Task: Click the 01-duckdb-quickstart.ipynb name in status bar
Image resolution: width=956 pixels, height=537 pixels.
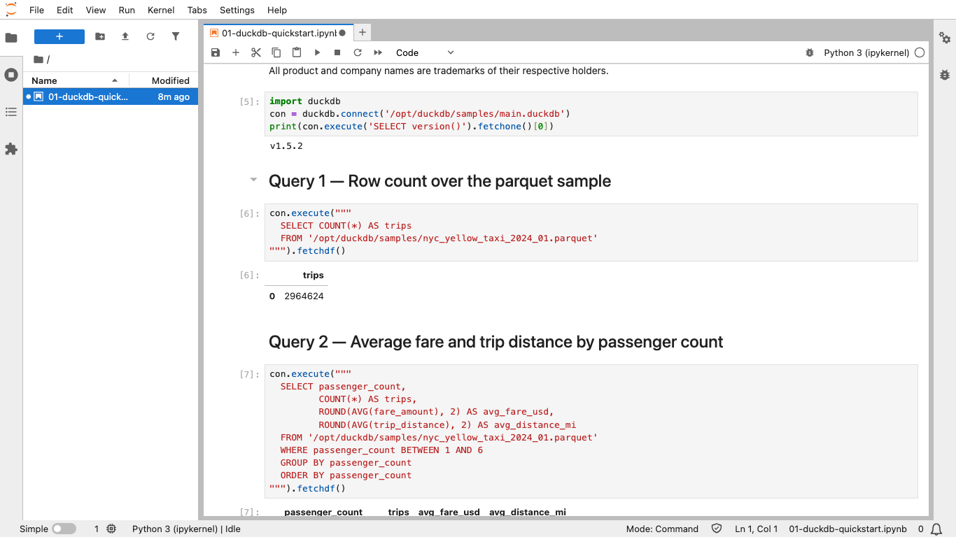Action: pyautogui.click(x=848, y=529)
